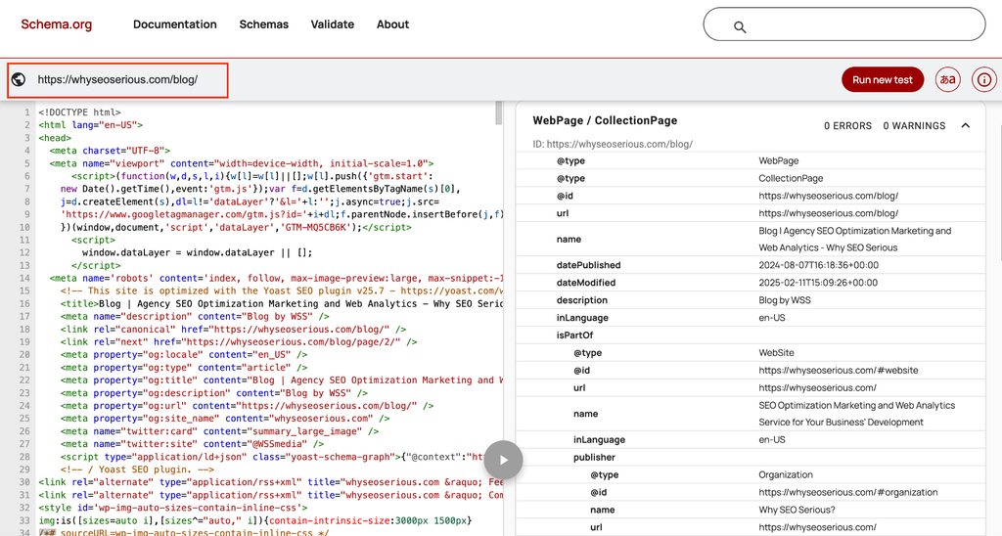The height and width of the screenshot is (536, 1002).
Task: Click the globe icon beside the URL
Action: click(19, 79)
